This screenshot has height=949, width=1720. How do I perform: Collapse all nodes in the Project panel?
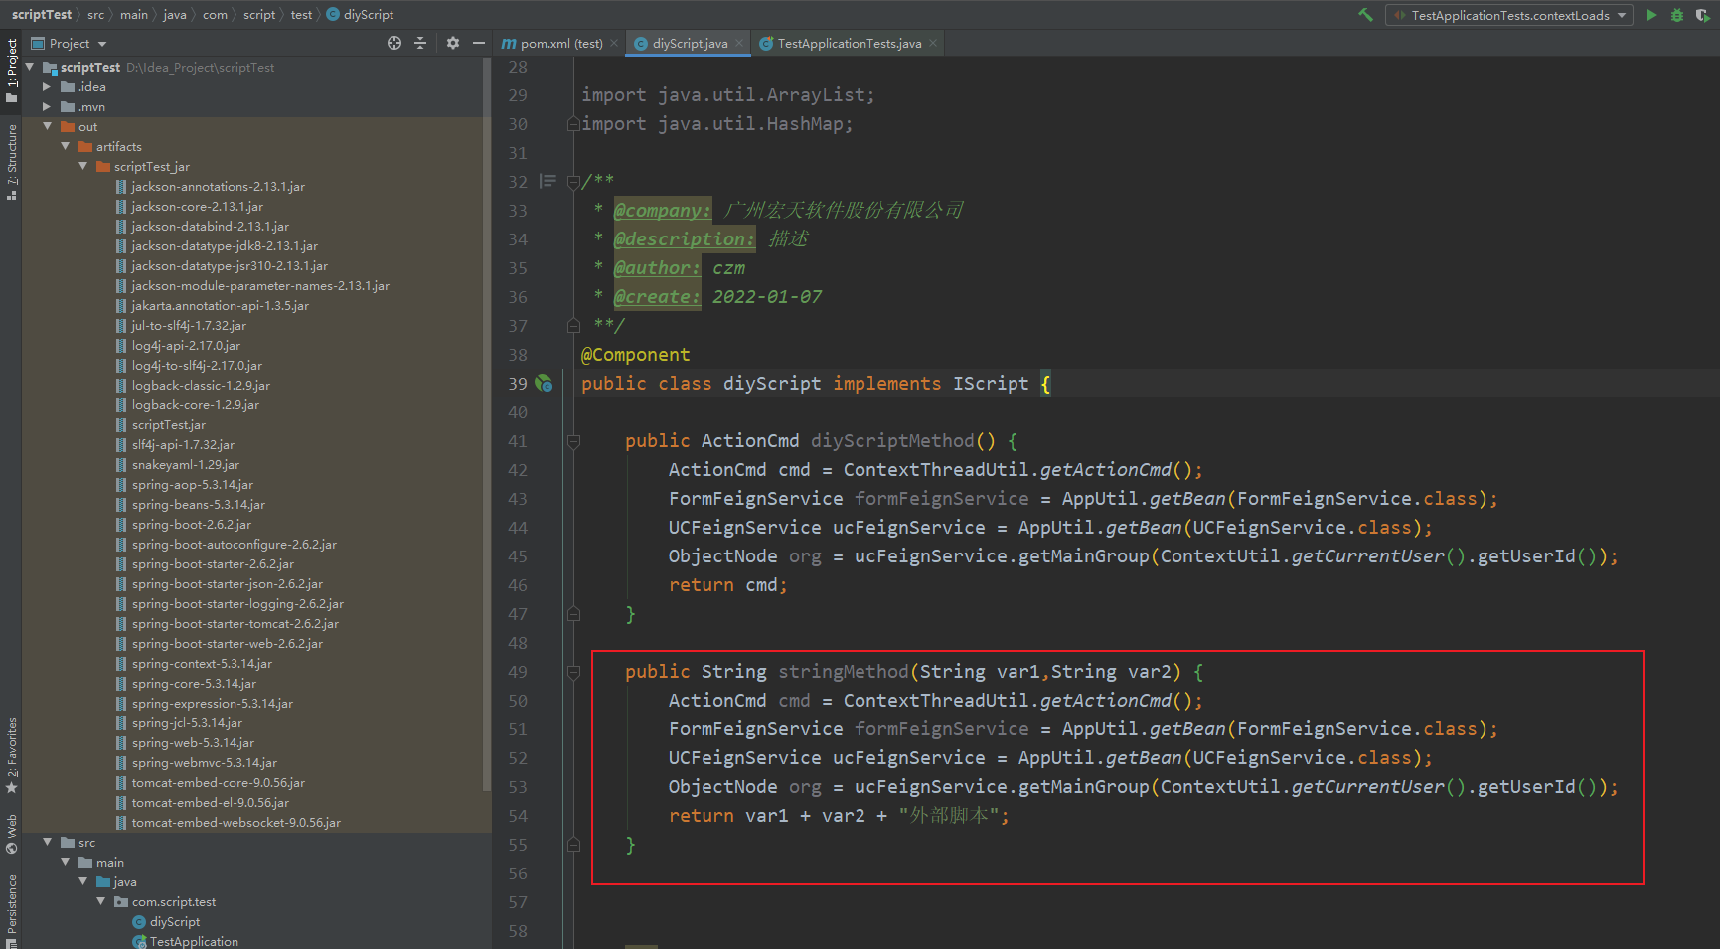[x=420, y=43]
